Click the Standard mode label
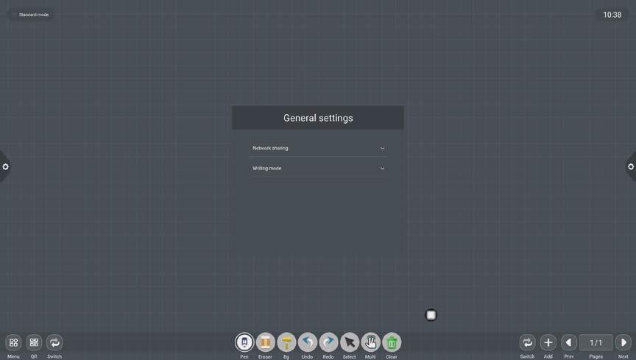This screenshot has width=636, height=360. pyautogui.click(x=34, y=15)
